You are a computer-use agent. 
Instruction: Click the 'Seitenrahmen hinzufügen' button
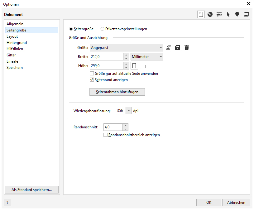tap(117, 92)
